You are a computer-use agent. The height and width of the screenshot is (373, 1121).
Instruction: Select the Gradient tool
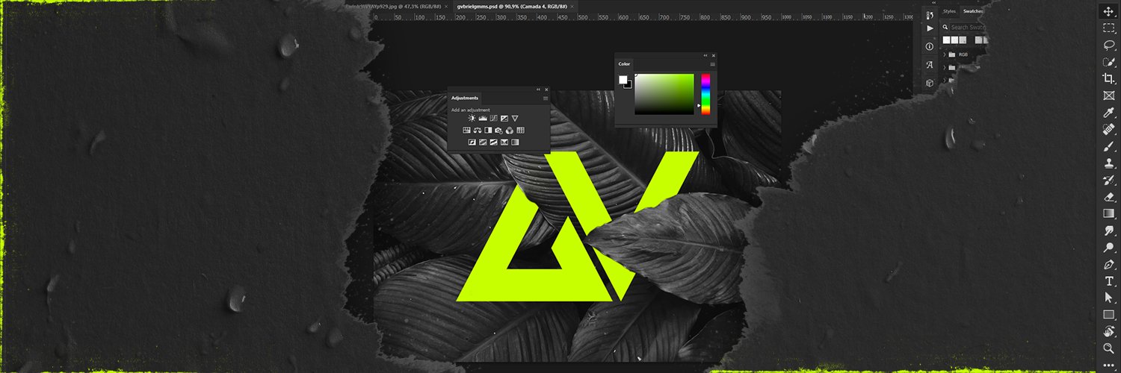[x=1109, y=213]
